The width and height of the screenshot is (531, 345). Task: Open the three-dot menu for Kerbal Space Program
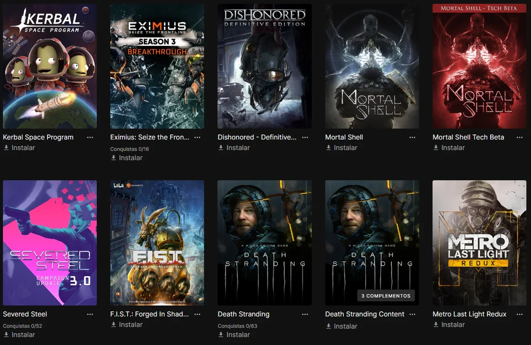coord(90,137)
